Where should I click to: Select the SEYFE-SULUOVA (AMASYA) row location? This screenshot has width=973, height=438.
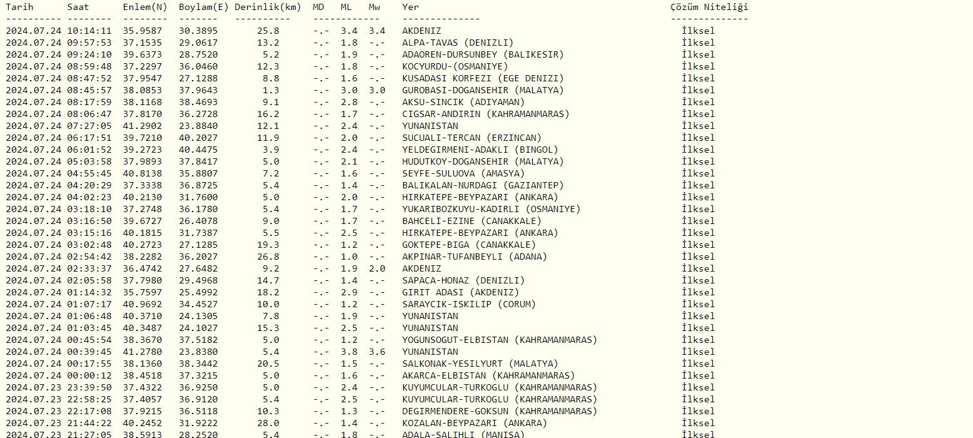[x=463, y=173]
